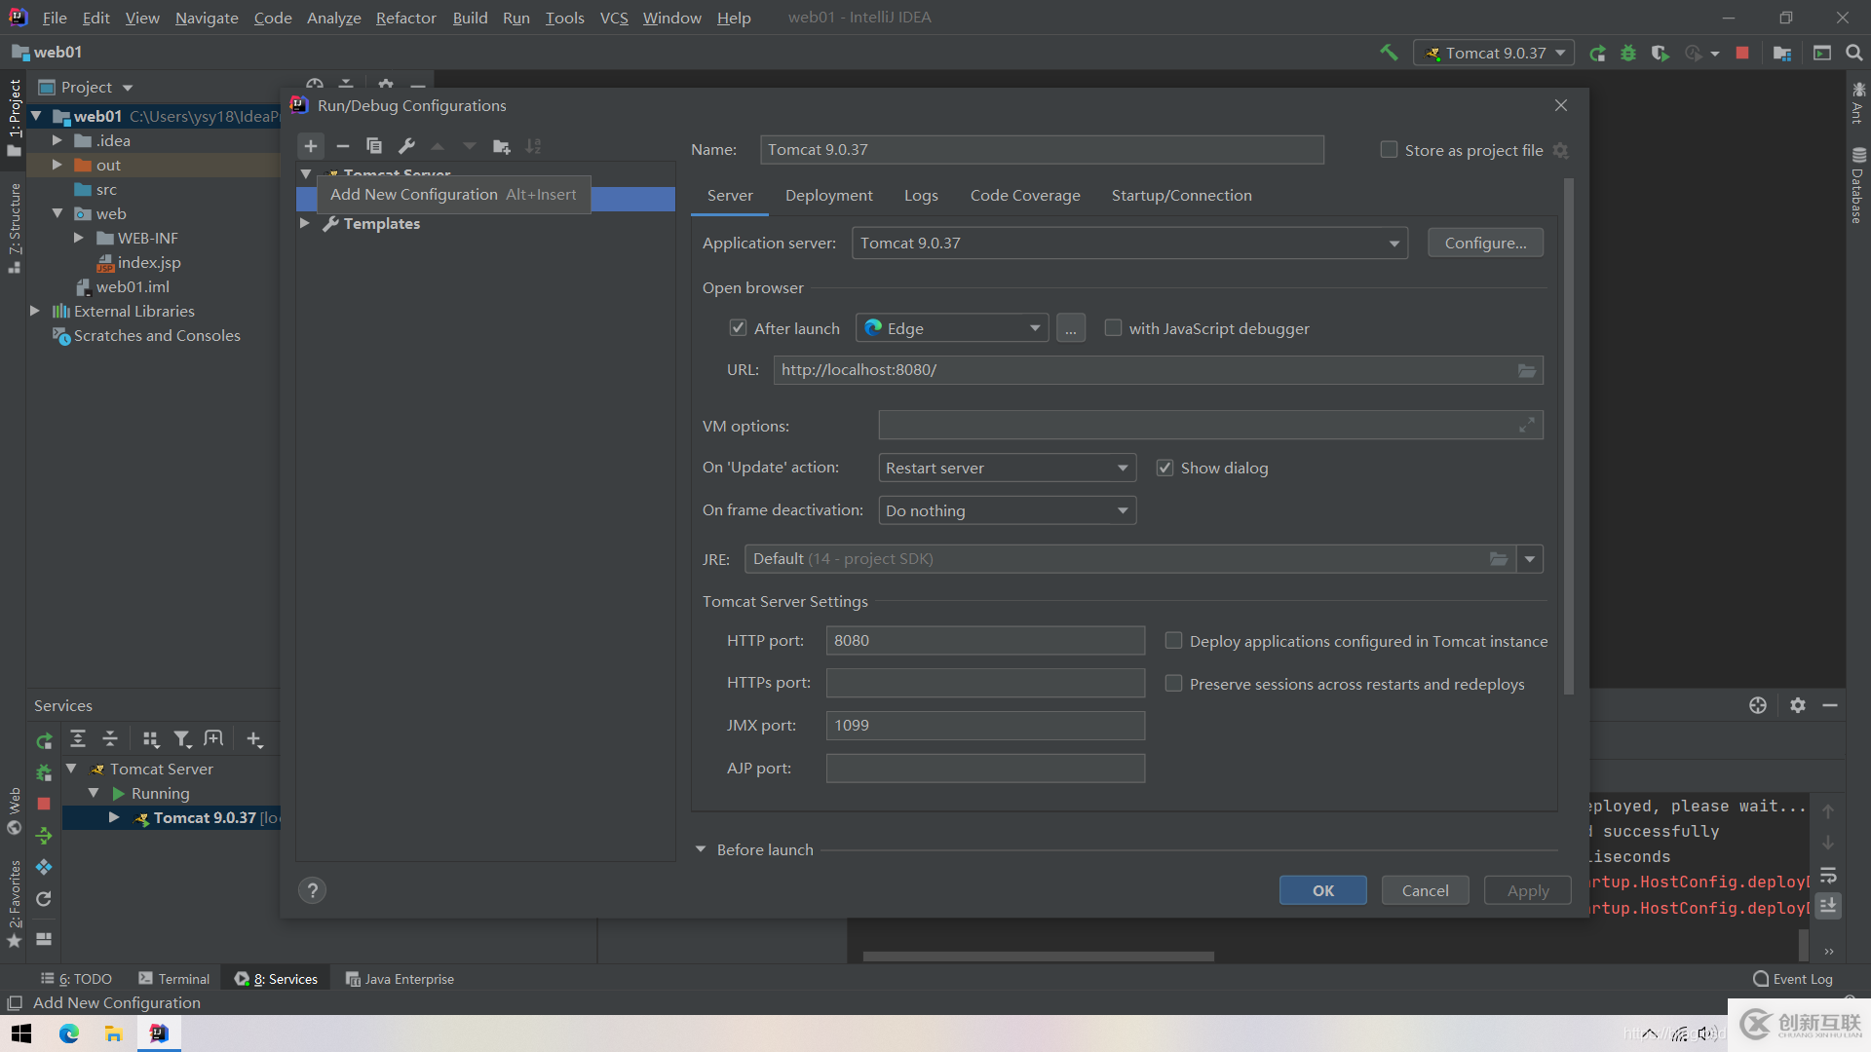Open the 'On Update action' dropdown

coord(1007,468)
